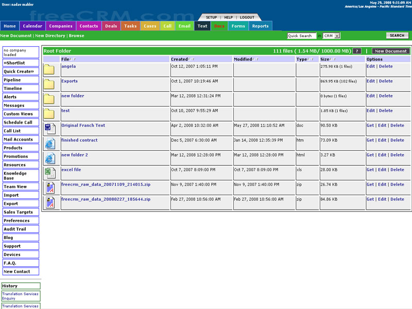Open Audit Trail in sidebar
The width and height of the screenshot is (412, 309).
pyautogui.click(x=21, y=229)
